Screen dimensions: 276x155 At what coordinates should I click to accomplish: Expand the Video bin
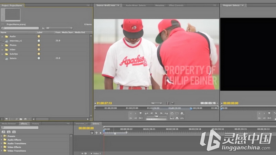click(x=2, y=50)
